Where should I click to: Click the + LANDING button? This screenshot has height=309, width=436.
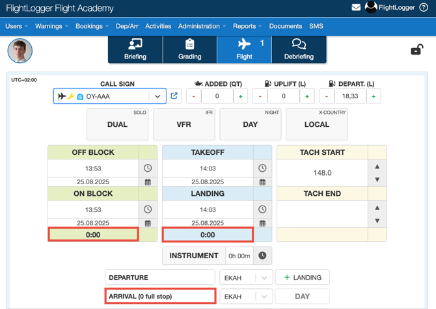pyautogui.click(x=302, y=278)
